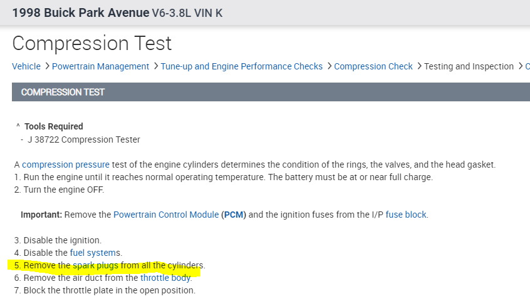
Task: Click the bold PCM link
Action: point(232,215)
